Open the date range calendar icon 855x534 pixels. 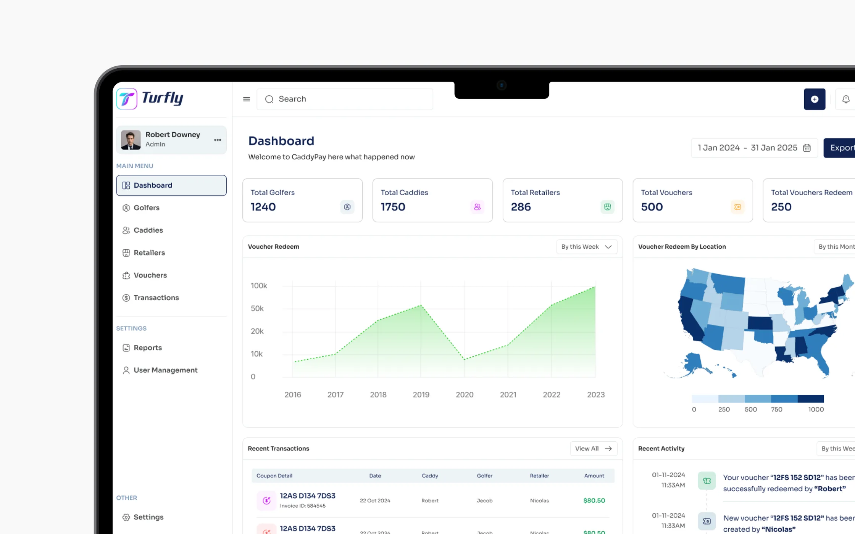(x=807, y=148)
